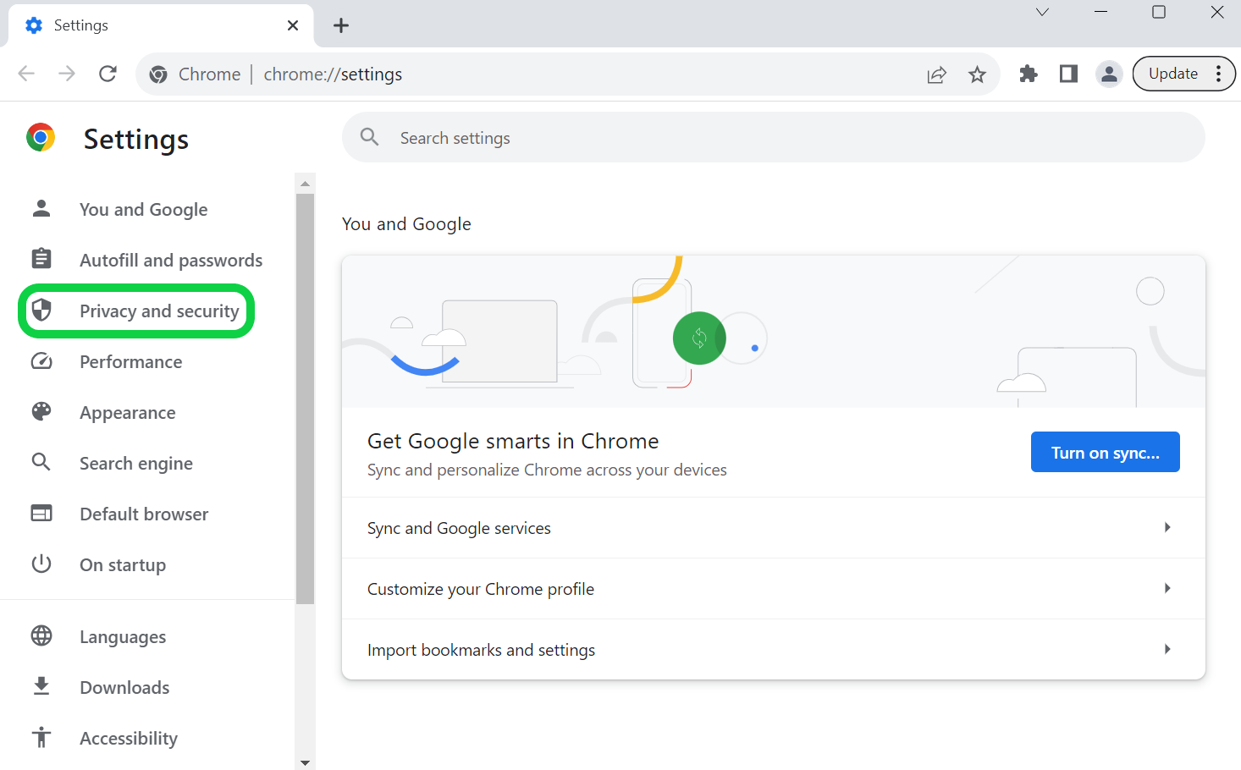Expand Import bookmarks and settings arrow
1241x770 pixels.
(x=1167, y=649)
